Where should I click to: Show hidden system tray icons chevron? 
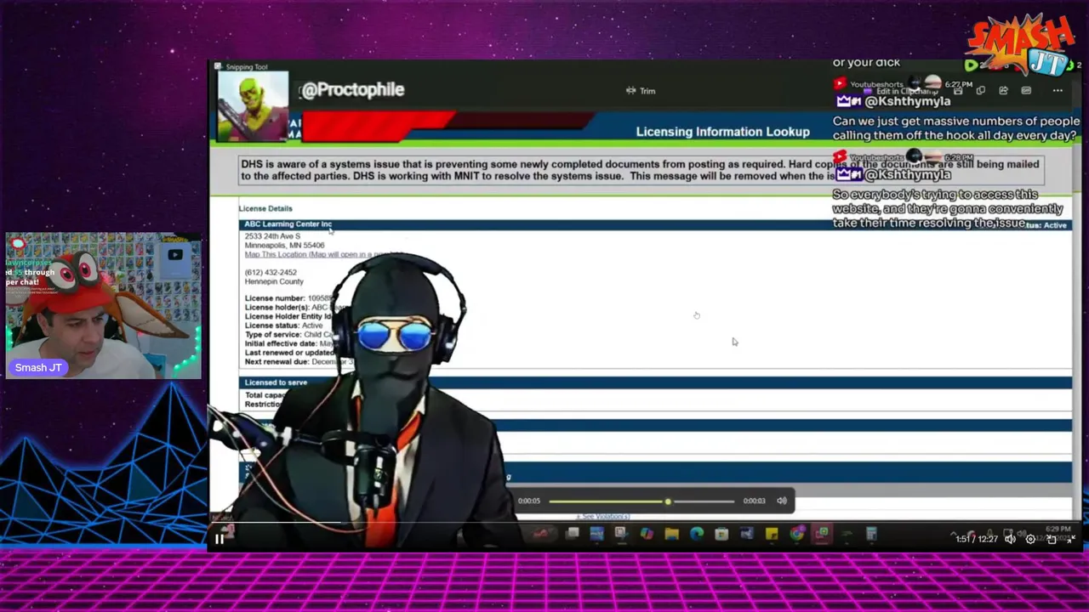954,535
